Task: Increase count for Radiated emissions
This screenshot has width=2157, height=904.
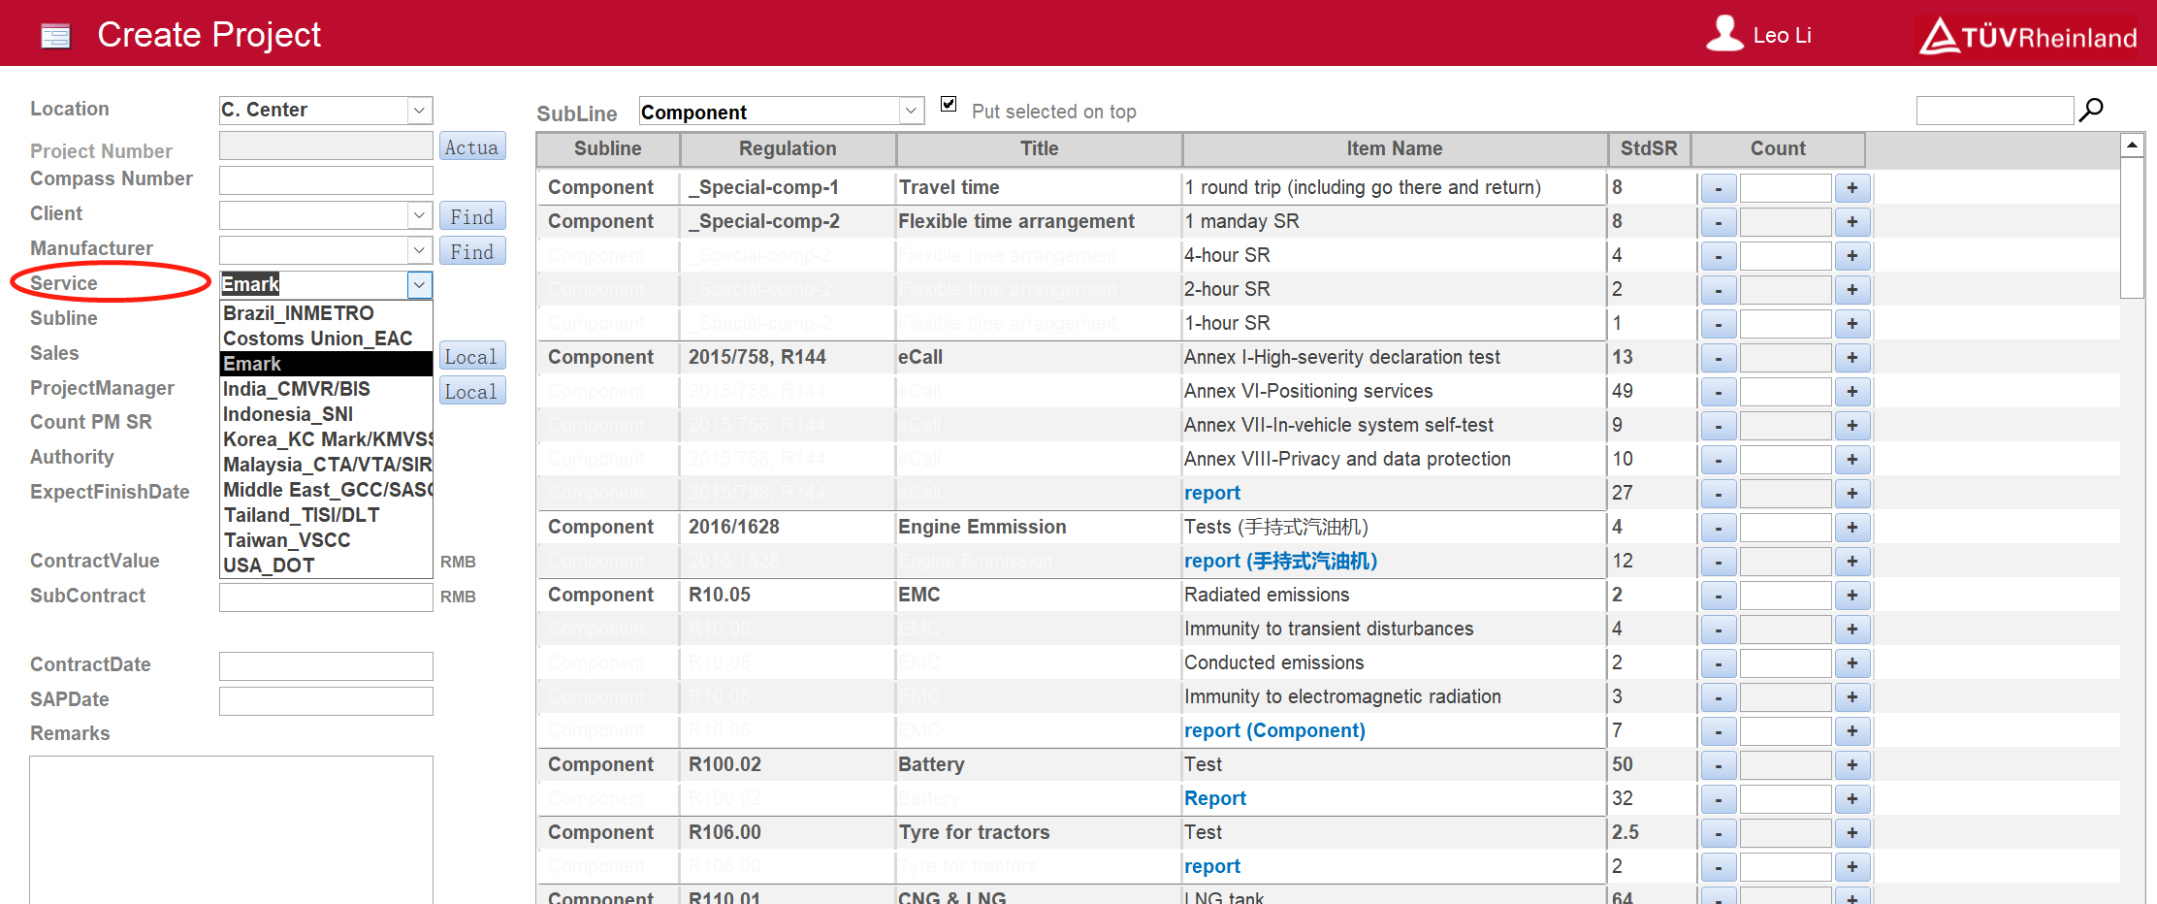Action: (x=1851, y=596)
